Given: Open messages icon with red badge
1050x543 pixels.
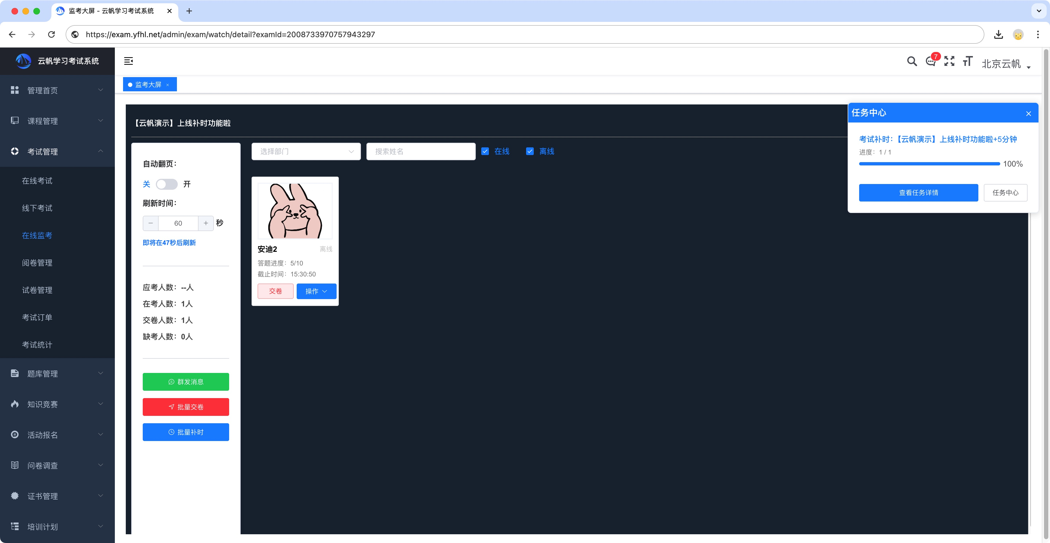Looking at the screenshot, I should 931,62.
